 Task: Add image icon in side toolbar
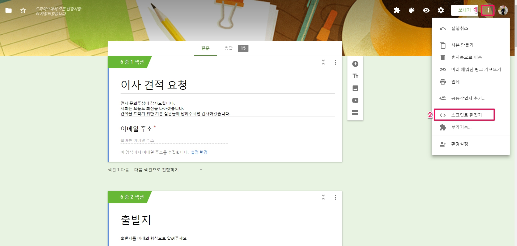tap(355, 88)
